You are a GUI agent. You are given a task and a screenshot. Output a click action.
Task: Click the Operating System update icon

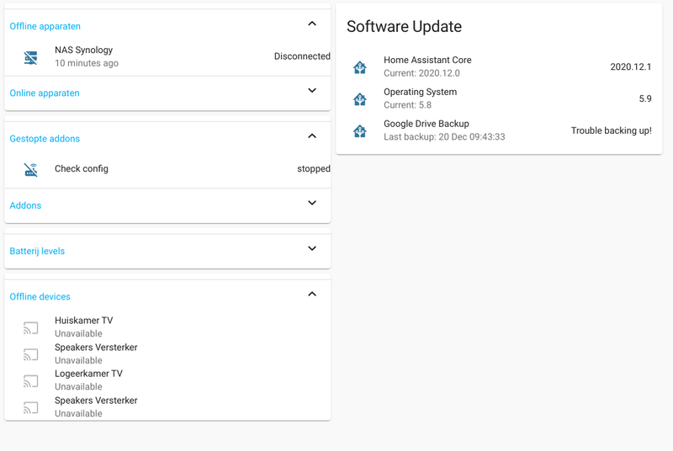pyautogui.click(x=360, y=99)
